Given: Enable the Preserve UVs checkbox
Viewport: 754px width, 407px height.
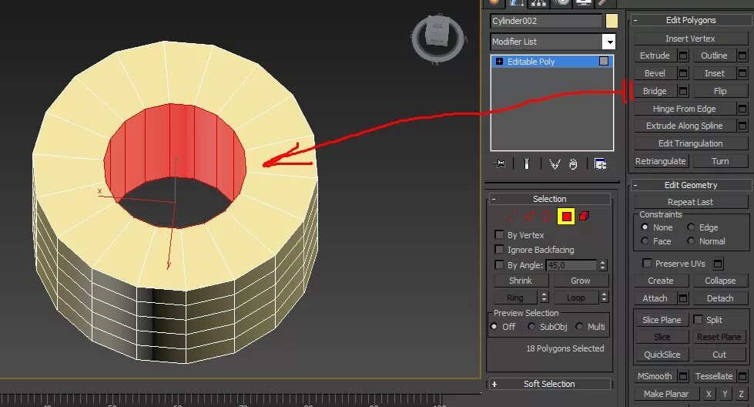Looking at the screenshot, I should coord(647,263).
